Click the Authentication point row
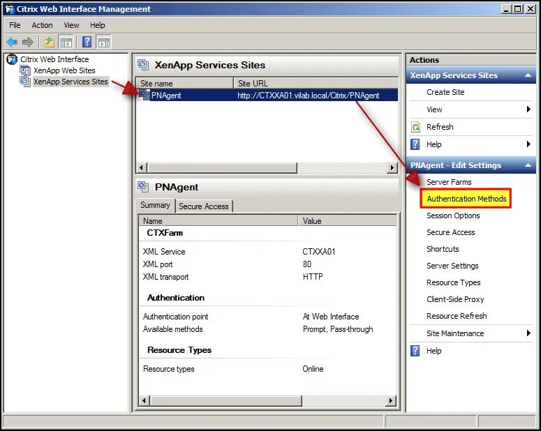Viewport: 541px width, 431px height. (268, 317)
